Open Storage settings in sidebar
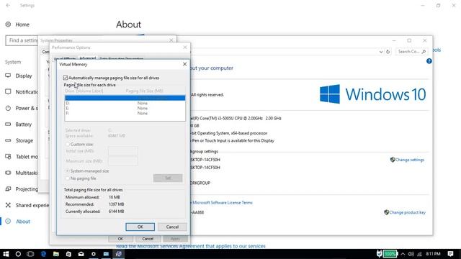The image size is (461, 259). [x=19, y=140]
